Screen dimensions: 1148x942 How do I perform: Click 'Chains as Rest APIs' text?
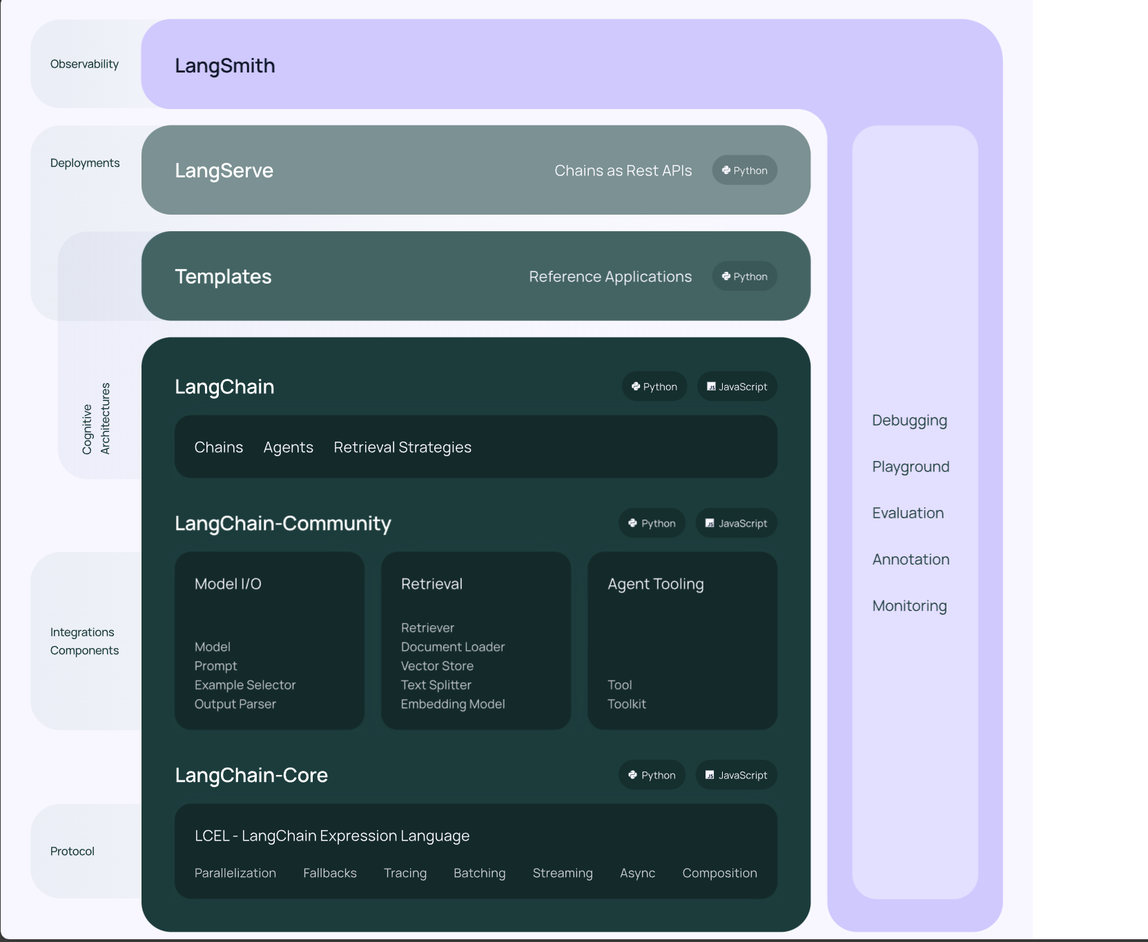pyautogui.click(x=623, y=170)
